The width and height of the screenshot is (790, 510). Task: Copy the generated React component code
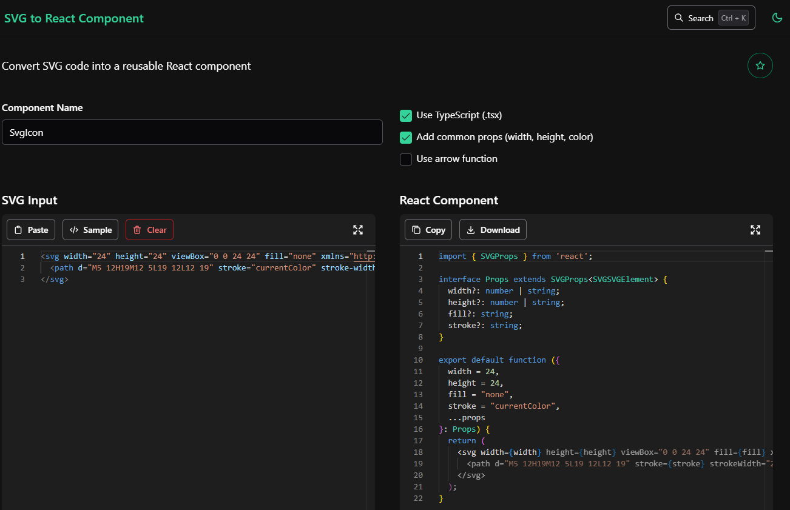tap(428, 229)
